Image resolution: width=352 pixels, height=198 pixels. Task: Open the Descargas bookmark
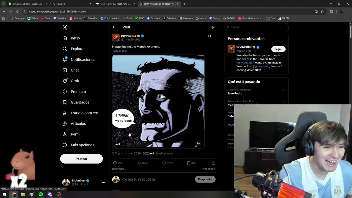pyautogui.click(x=18, y=18)
